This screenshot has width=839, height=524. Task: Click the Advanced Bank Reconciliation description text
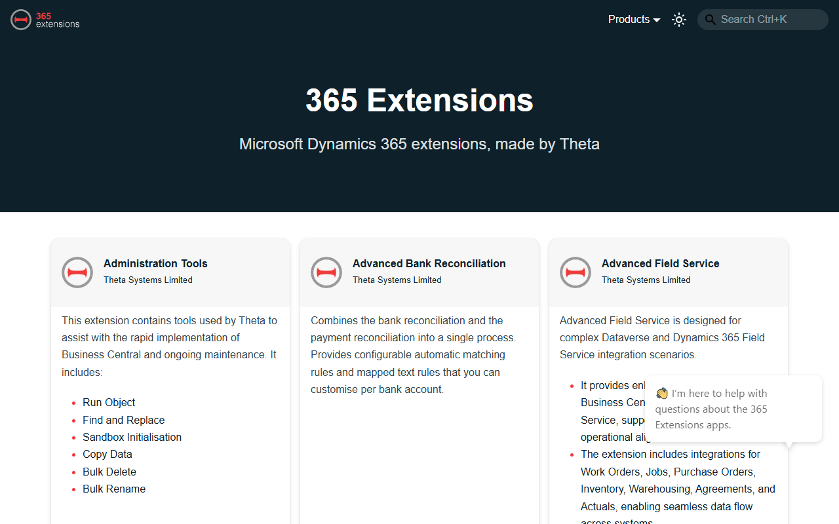click(x=414, y=355)
